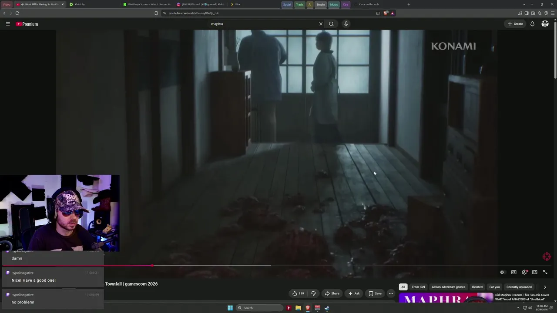Open File Explorer from the taskbar
557x313 pixels.
298,308
